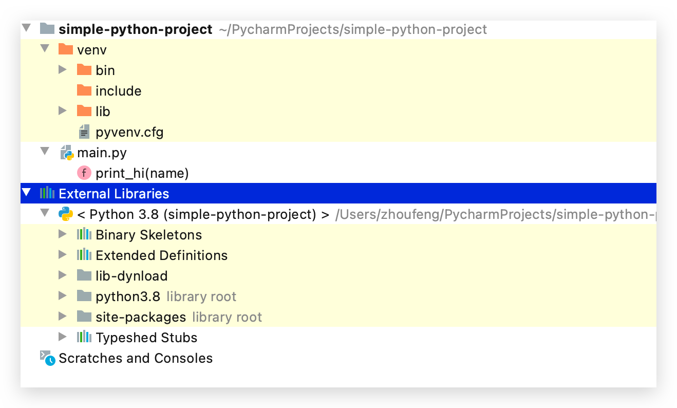Image resolution: width=677 pixels, height=408 pixels.
Task: Collapse the main.py disclosure triangle
Action: [x=44, y=152]
